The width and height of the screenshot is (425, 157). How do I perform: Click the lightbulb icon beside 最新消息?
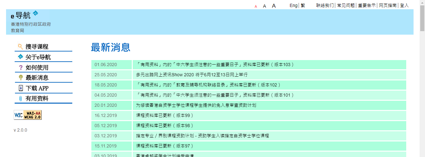(21, 78)
